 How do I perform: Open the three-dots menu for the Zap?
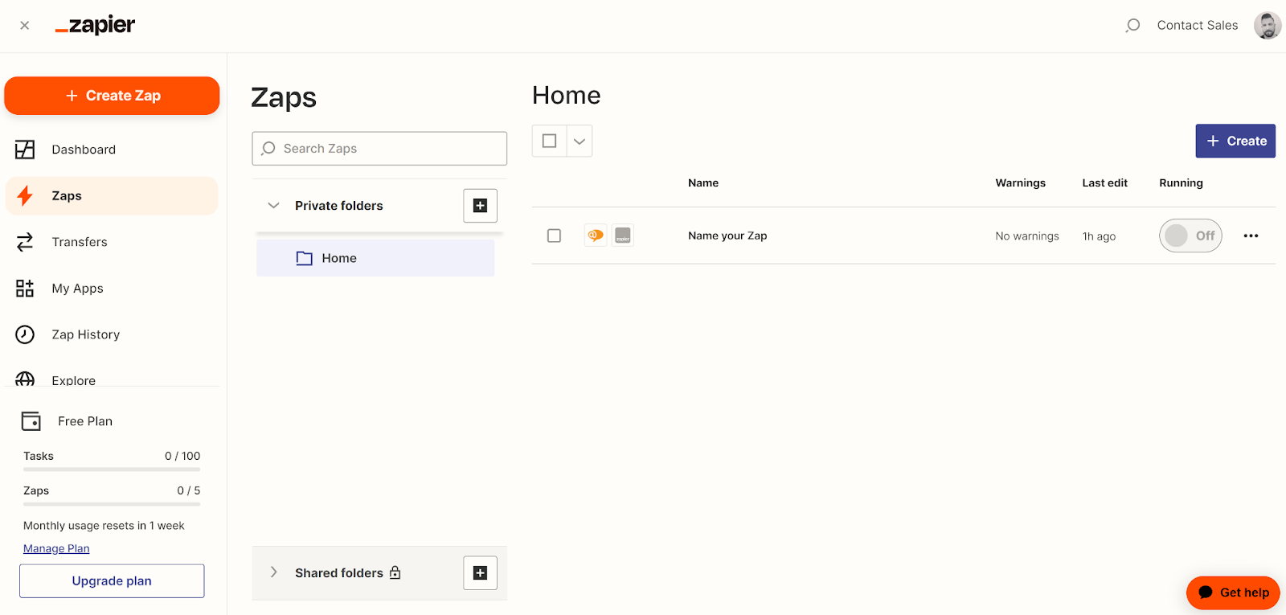[x=1251, y=236]
